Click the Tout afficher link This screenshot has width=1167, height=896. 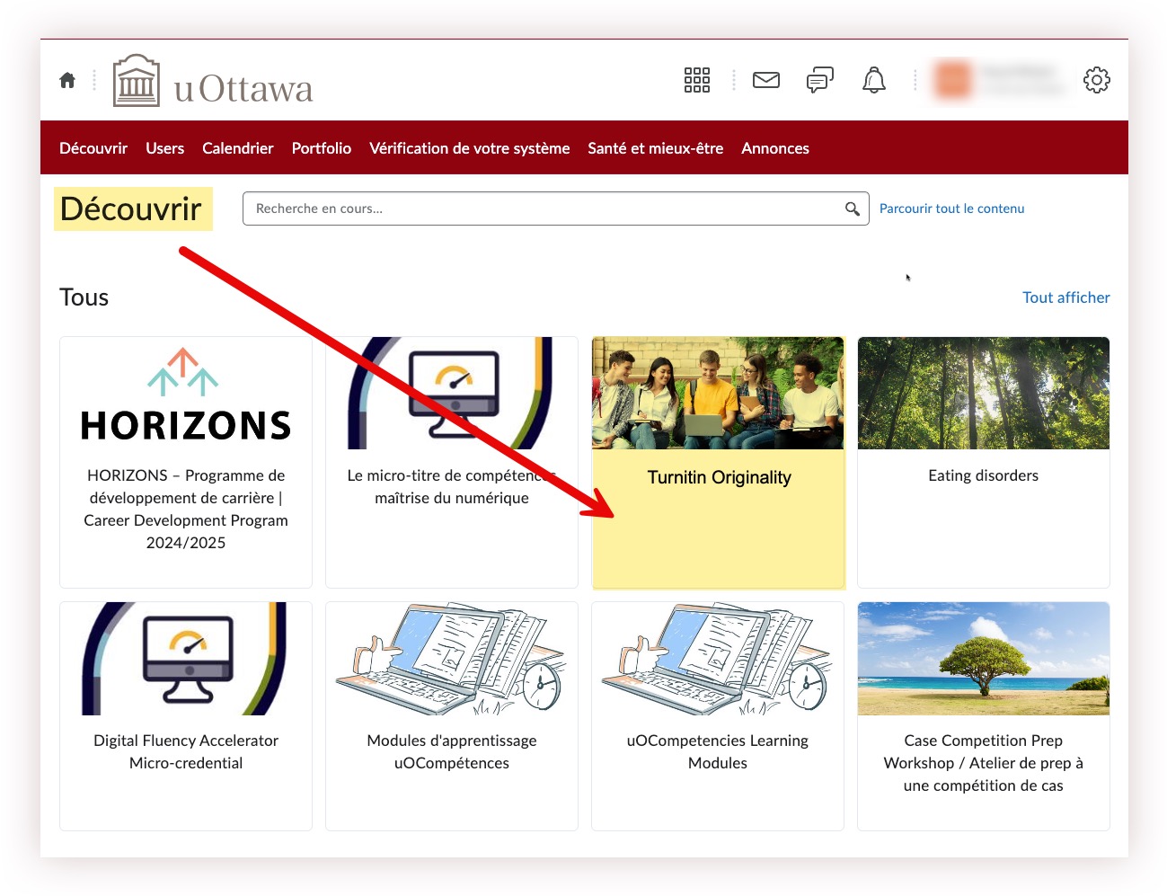coord(1065,297)
